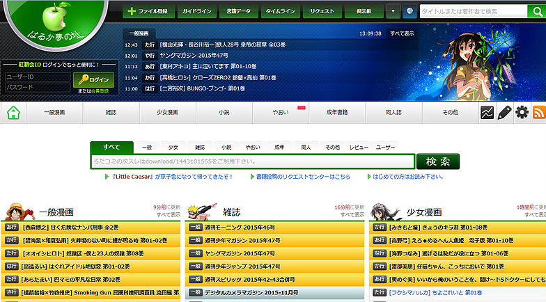
Task: Open the 少女漫画 navigation menu
Action: (166, 113)
